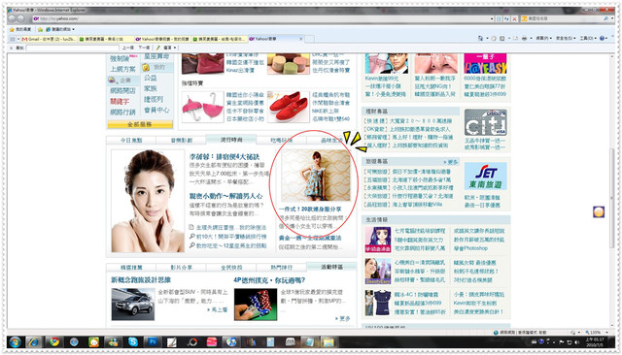Open the 選項 options dropdown in find bar
Image resolution: width=622 pixels, height=355 pixels.
[170, 48]
